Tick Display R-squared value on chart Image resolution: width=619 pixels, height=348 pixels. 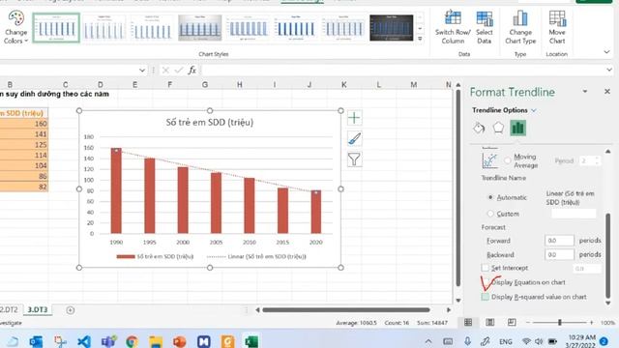click(486, 297)
